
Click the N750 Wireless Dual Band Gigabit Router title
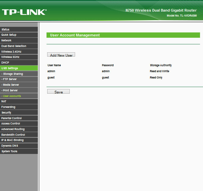161,10
